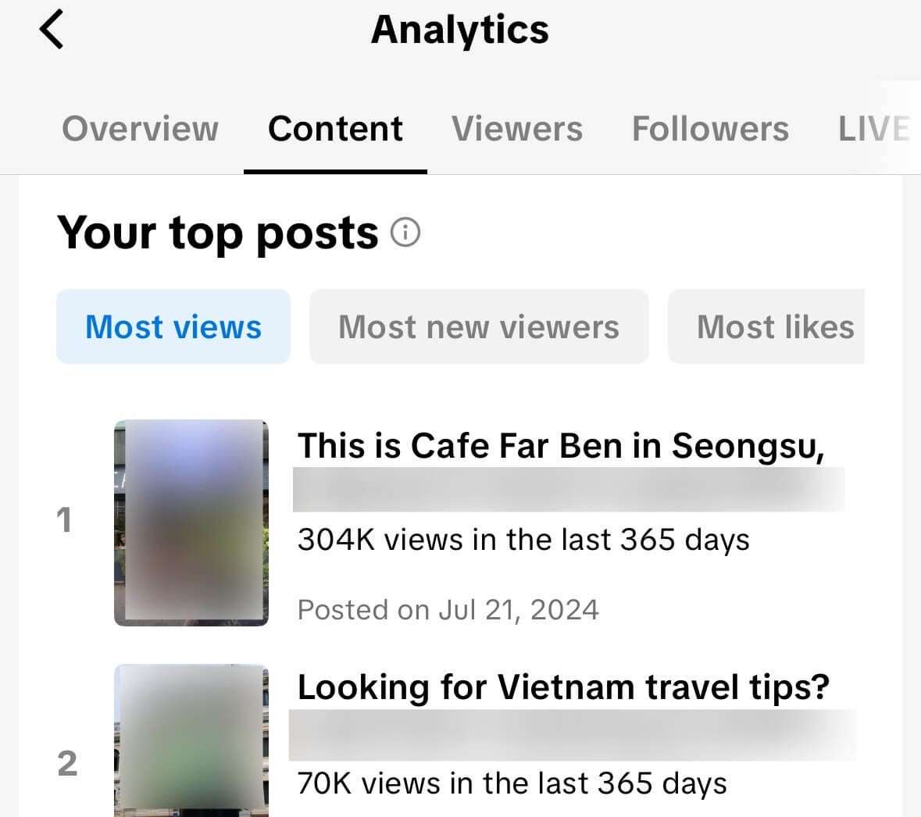921x817 pixels.
Task: Open the Viewers tab
Action: [x=517, y=129]
